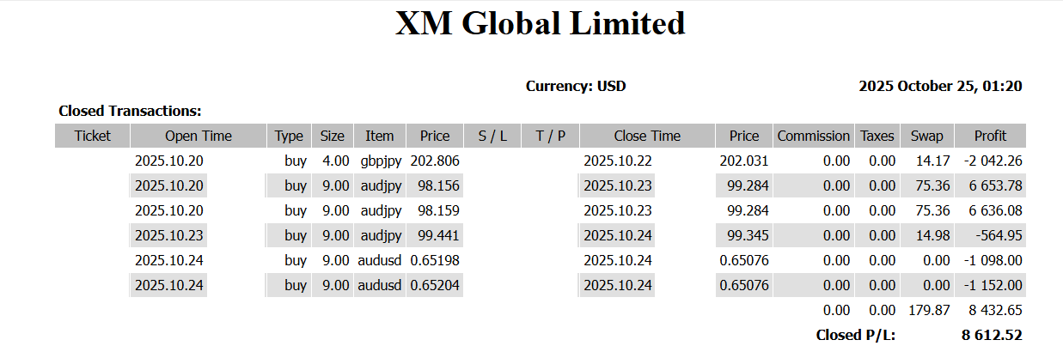
Task: Click the Type column header
Action: [289, 136]
